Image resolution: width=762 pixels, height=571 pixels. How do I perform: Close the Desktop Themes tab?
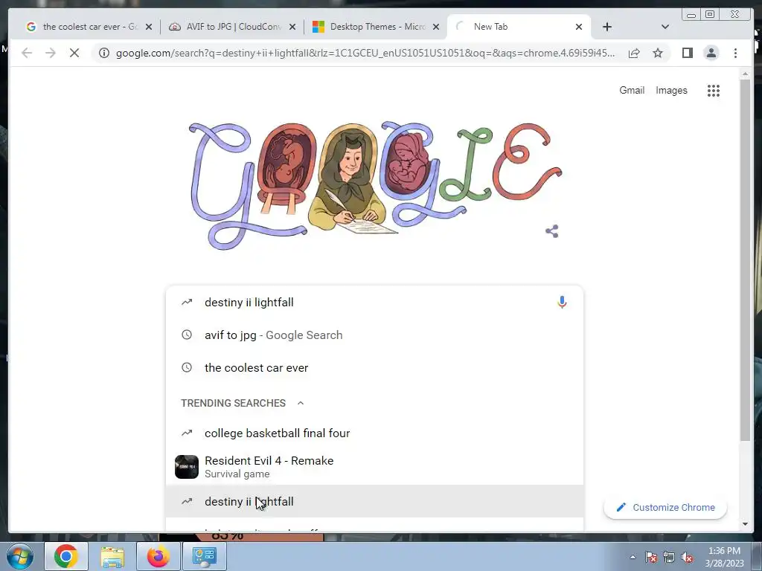436,28
